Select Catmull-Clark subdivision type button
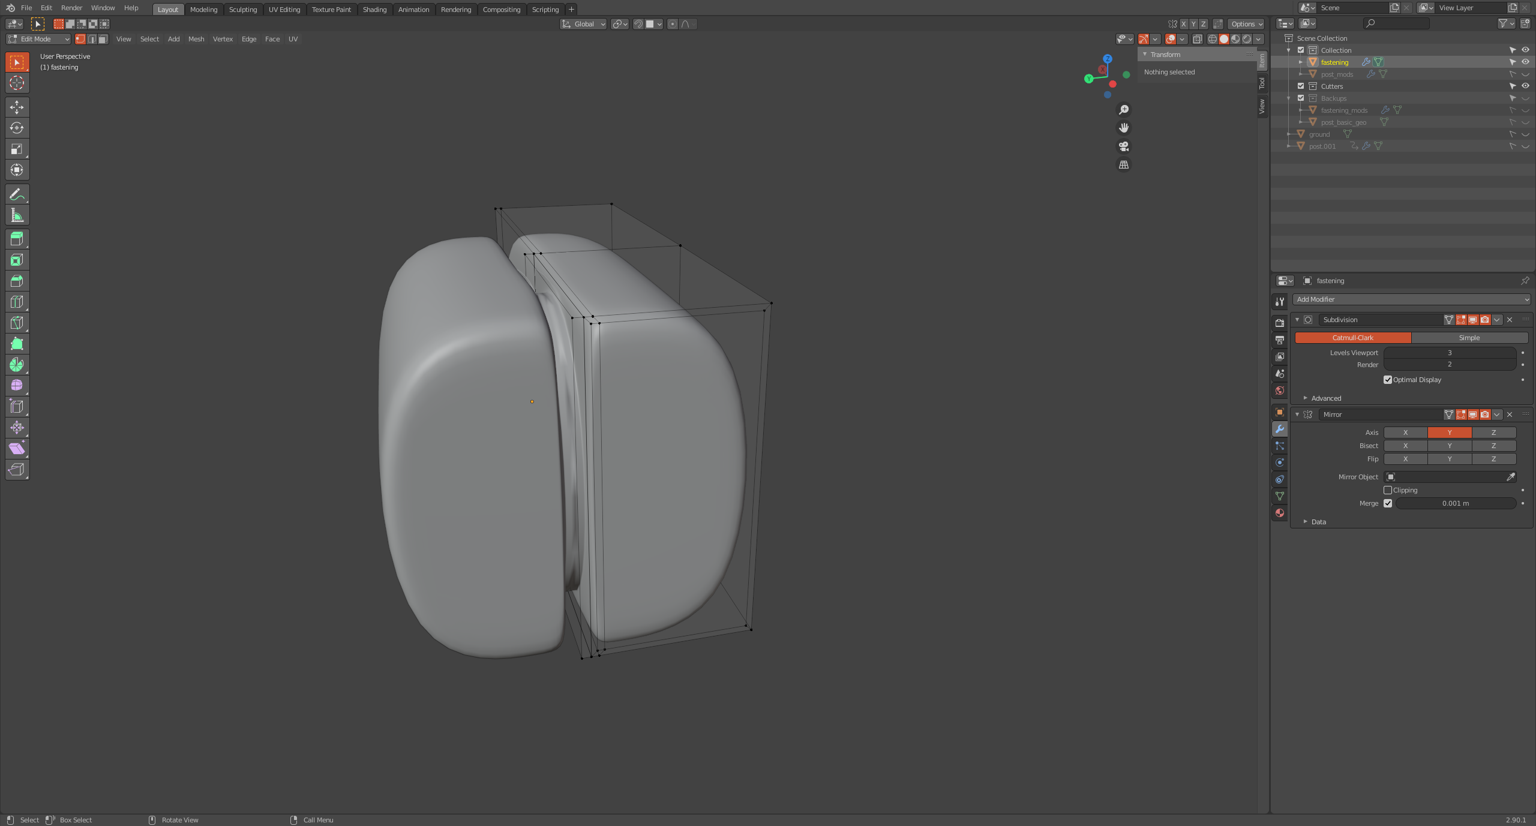The height and width of the screenshot is (826, 1536). [1352, 338]
